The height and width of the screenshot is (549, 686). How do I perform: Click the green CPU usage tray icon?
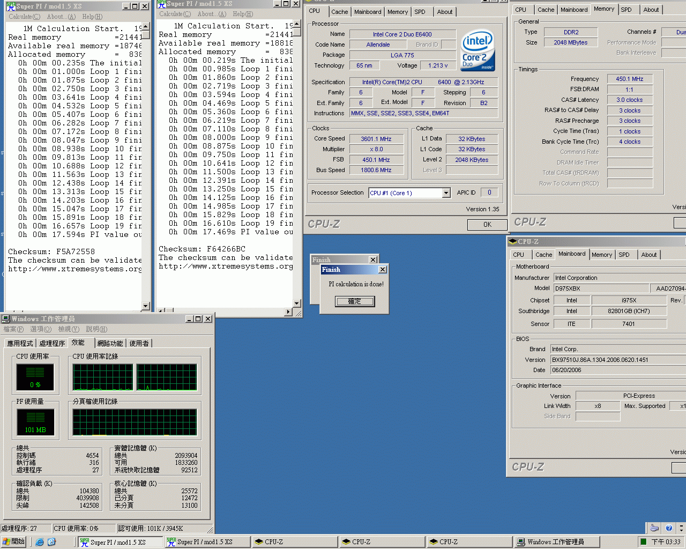643,542
